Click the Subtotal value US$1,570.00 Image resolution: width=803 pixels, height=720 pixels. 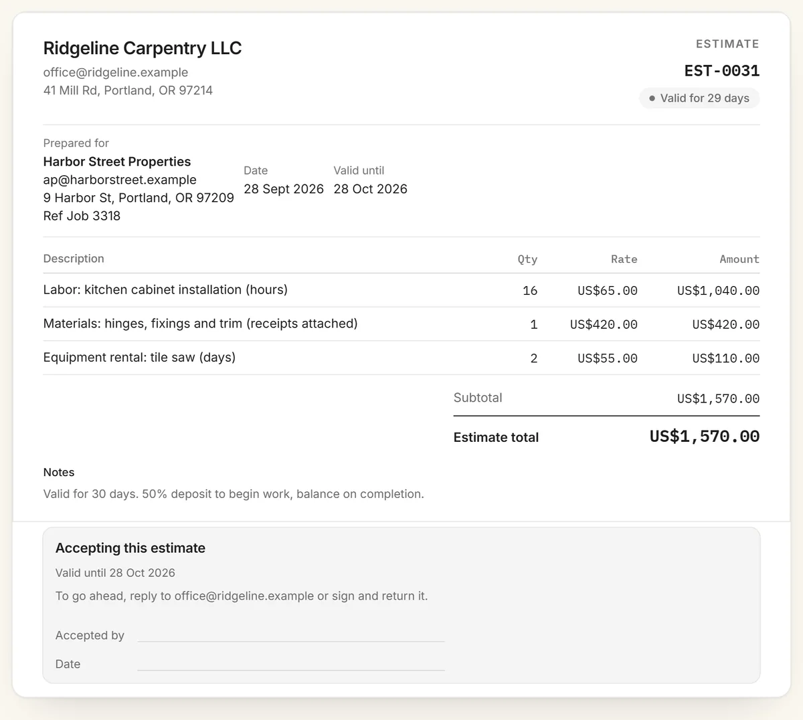click(x=718, y=399)
